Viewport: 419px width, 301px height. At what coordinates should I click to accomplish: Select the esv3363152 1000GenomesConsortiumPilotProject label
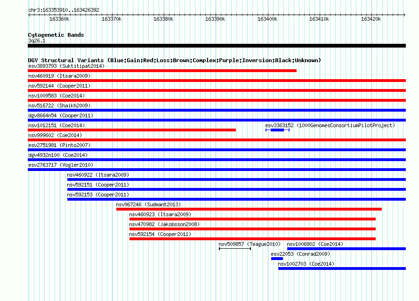[x=330, y=125]
